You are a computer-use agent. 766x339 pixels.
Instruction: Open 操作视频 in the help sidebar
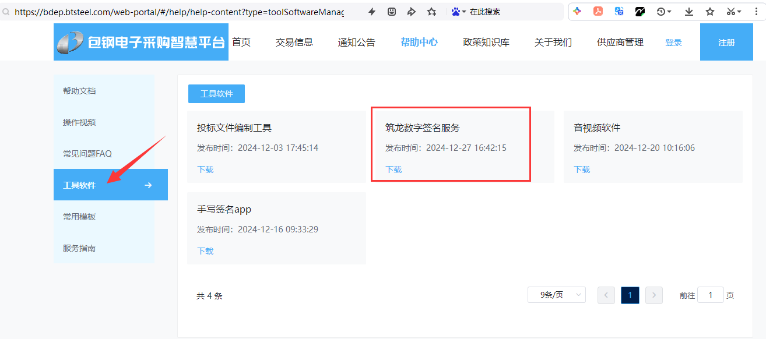[79, 122]
